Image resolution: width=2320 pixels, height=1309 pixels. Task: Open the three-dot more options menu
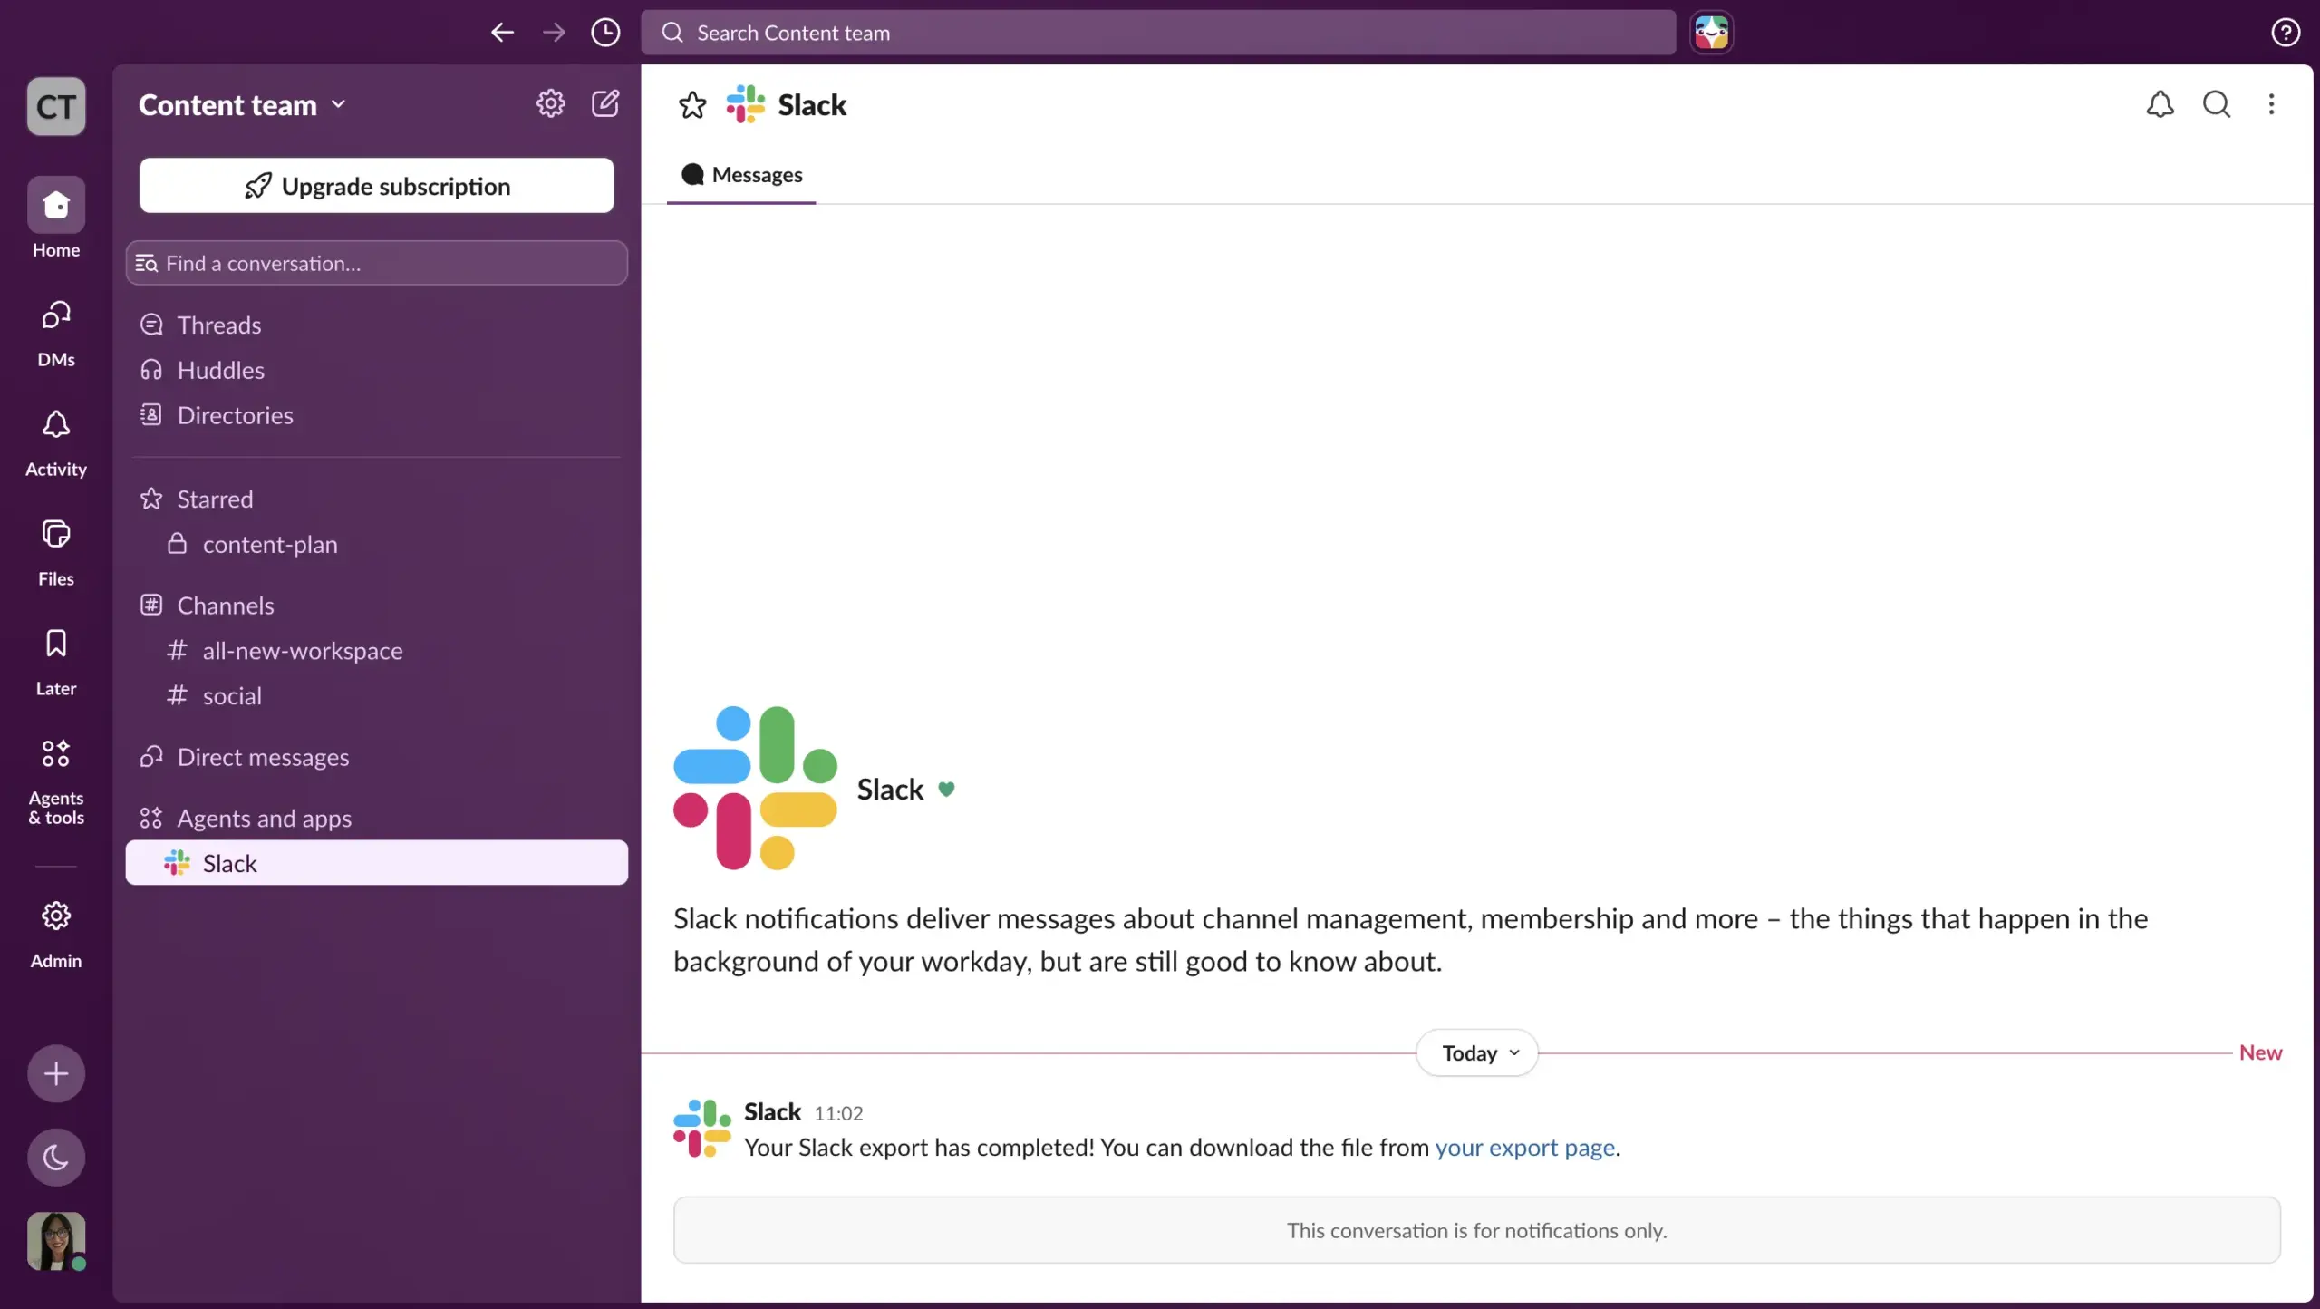(x=2271, y=104)
